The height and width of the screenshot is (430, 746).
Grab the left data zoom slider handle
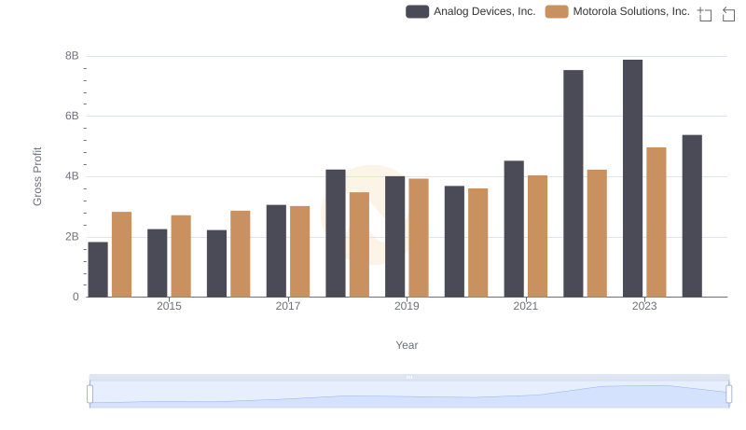point(90,395)
